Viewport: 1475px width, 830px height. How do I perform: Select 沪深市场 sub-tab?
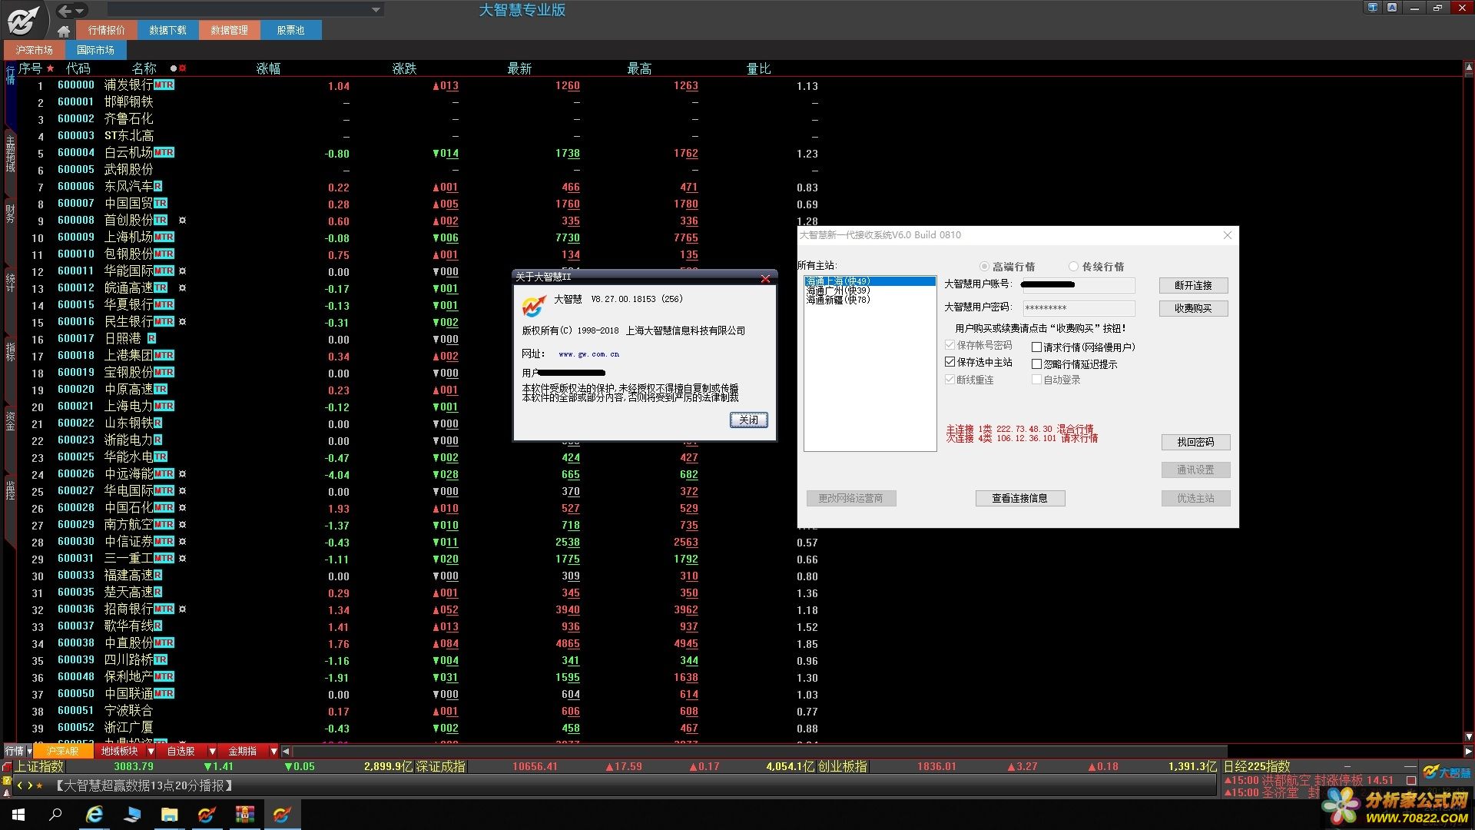(35, 50)
